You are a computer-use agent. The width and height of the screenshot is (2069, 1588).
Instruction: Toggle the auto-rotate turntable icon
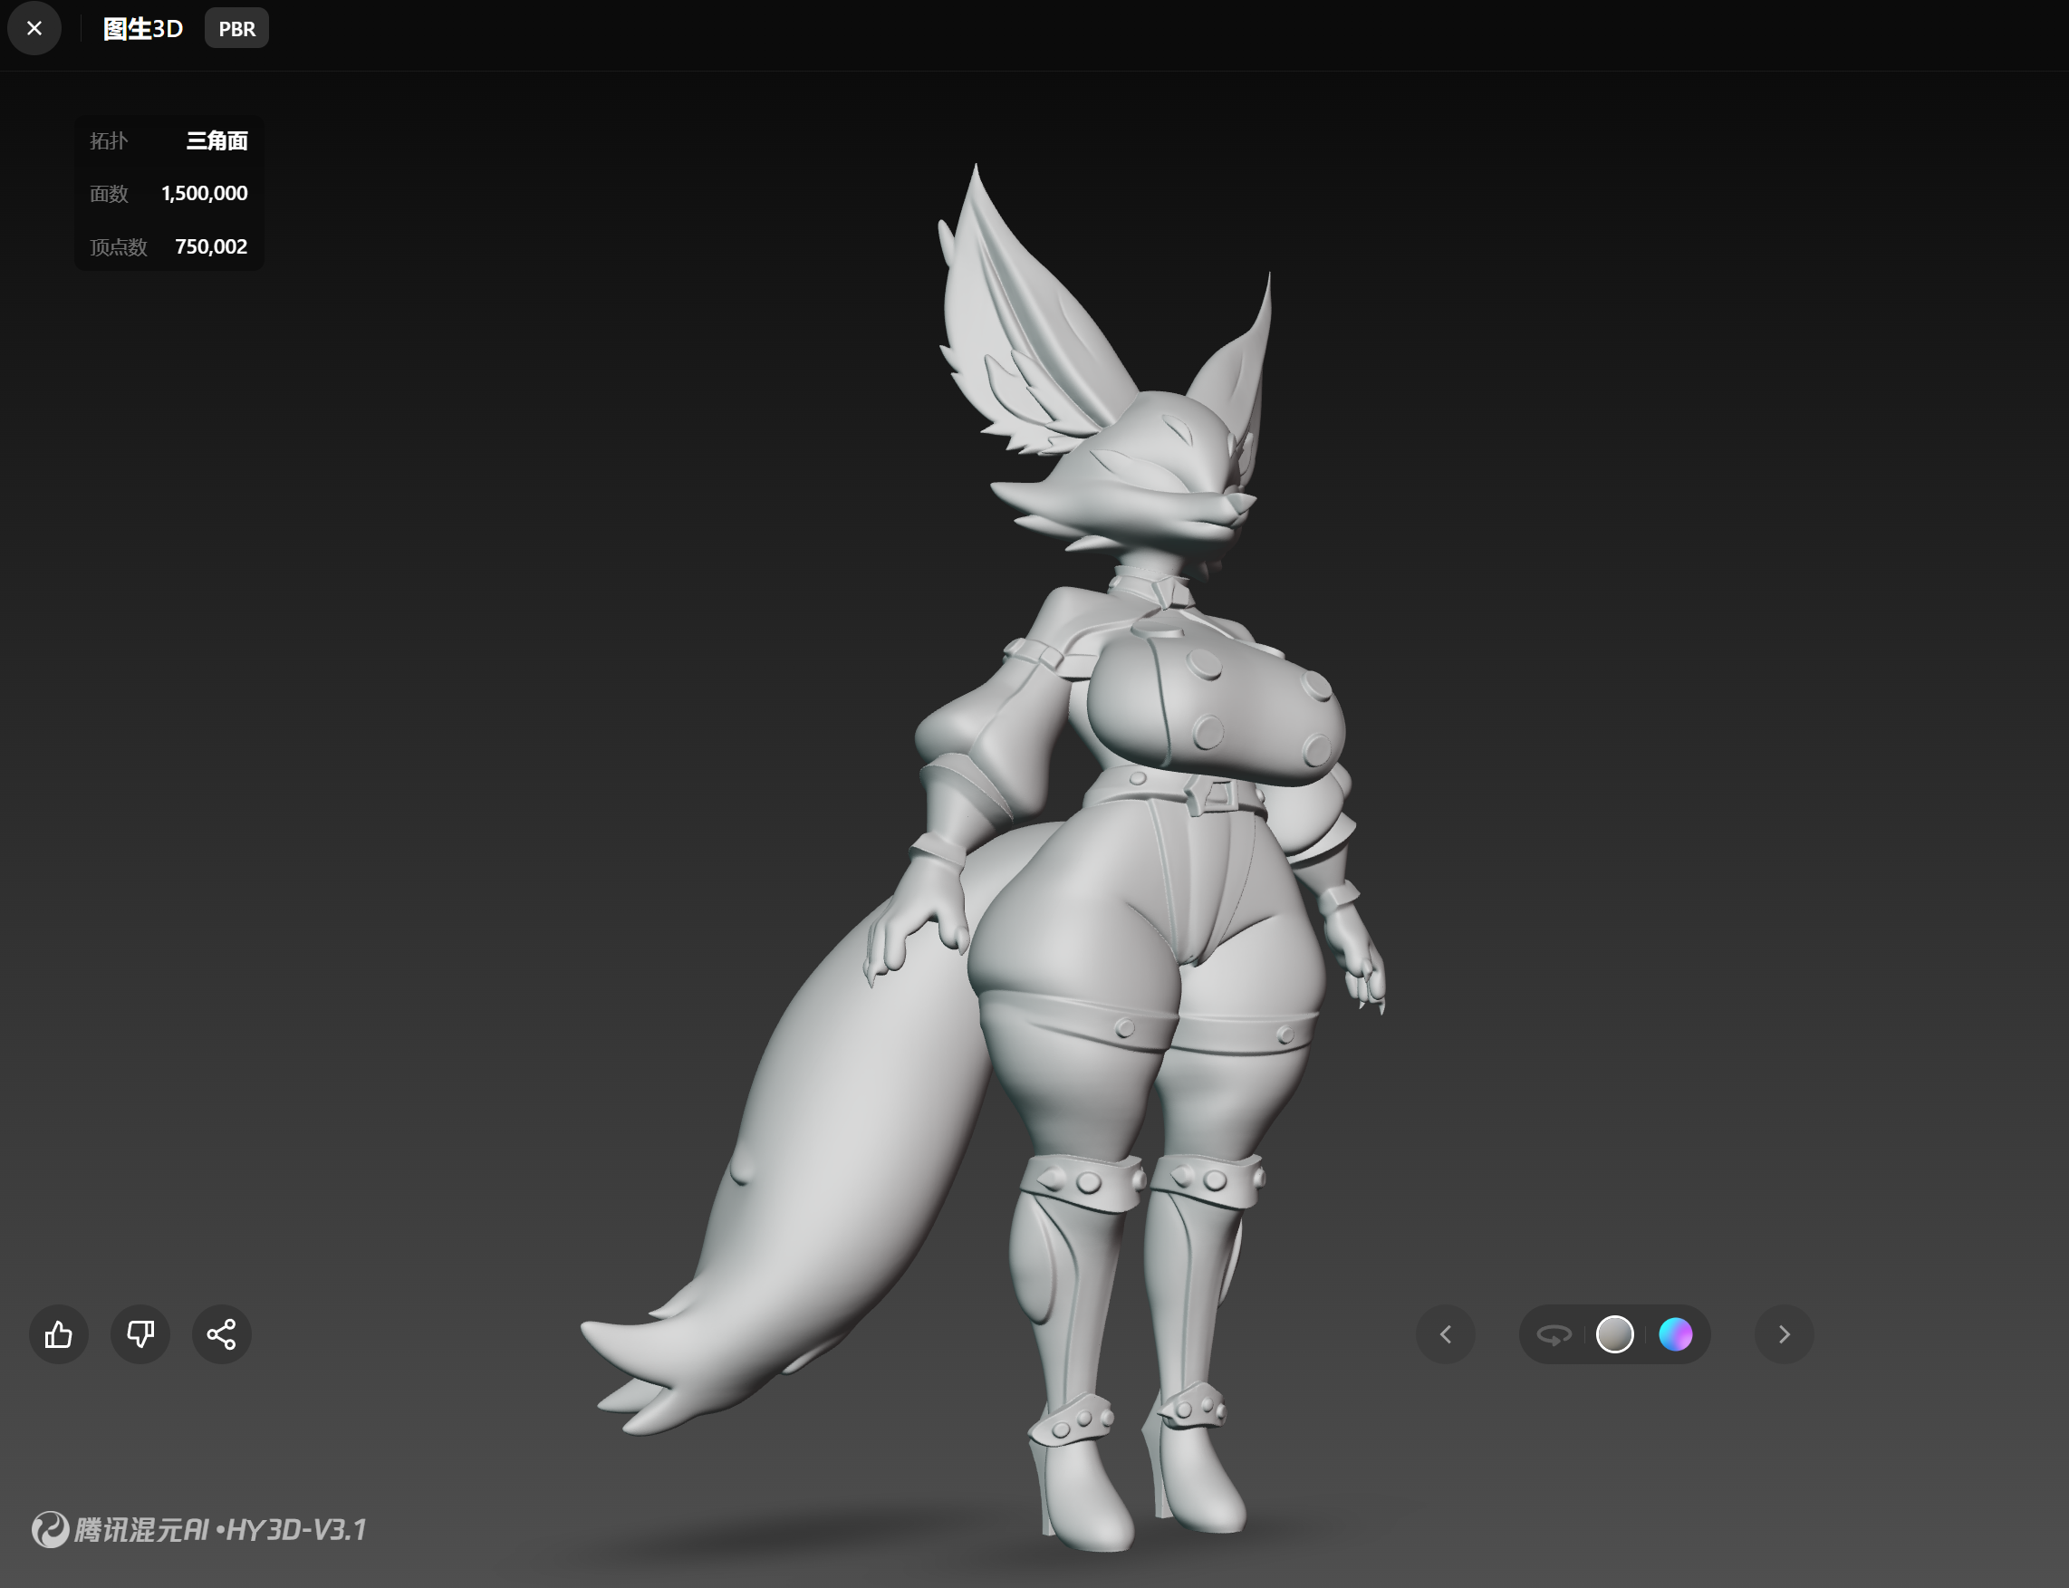click(x=1554, y=1333)
